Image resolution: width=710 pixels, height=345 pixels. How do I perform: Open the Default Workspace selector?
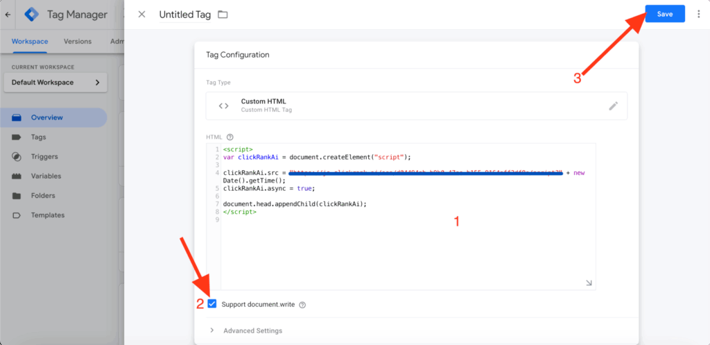pos(55,83)
